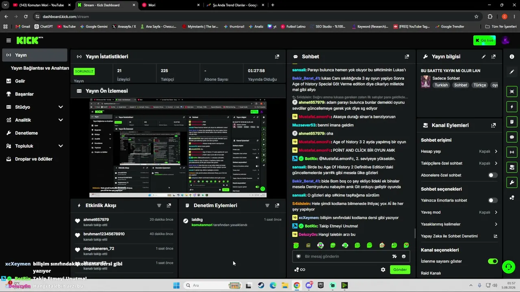Click the translate icon in the message box
This screenshot has width=520, height=292.
(394, 256)
